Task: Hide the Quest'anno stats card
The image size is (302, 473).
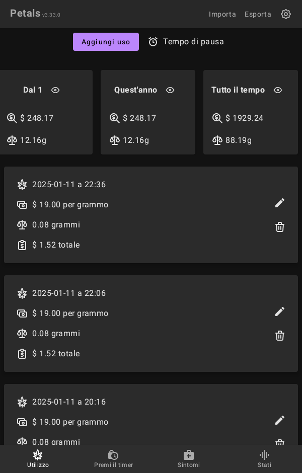Action: pos(170,90)
